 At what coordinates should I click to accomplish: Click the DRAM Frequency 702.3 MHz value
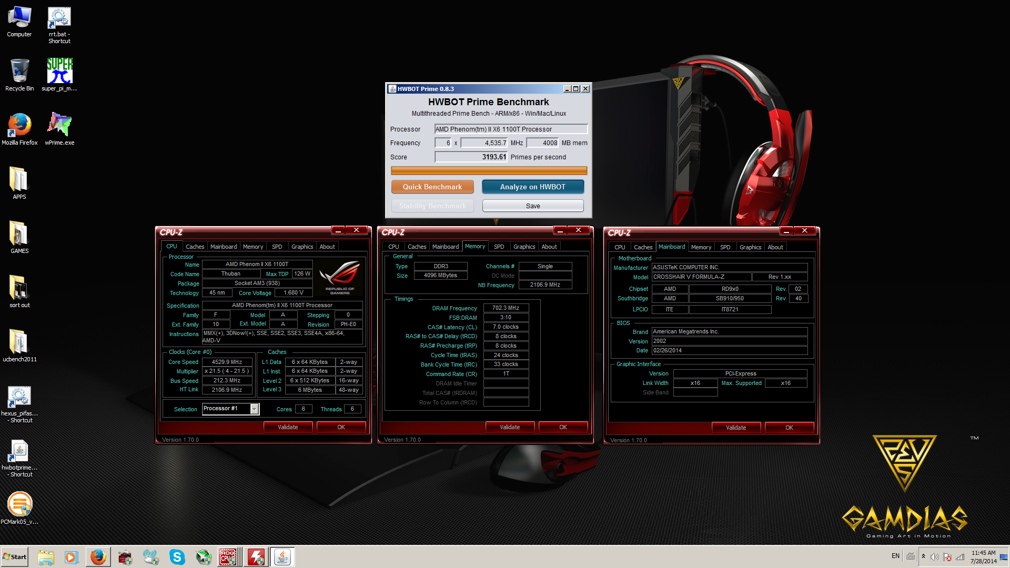[x=506, y=308]
